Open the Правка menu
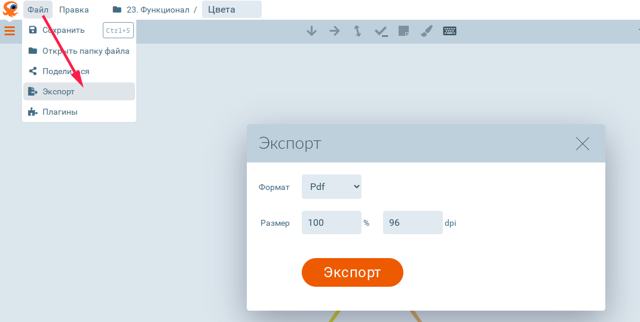 [x=74, y=10]
